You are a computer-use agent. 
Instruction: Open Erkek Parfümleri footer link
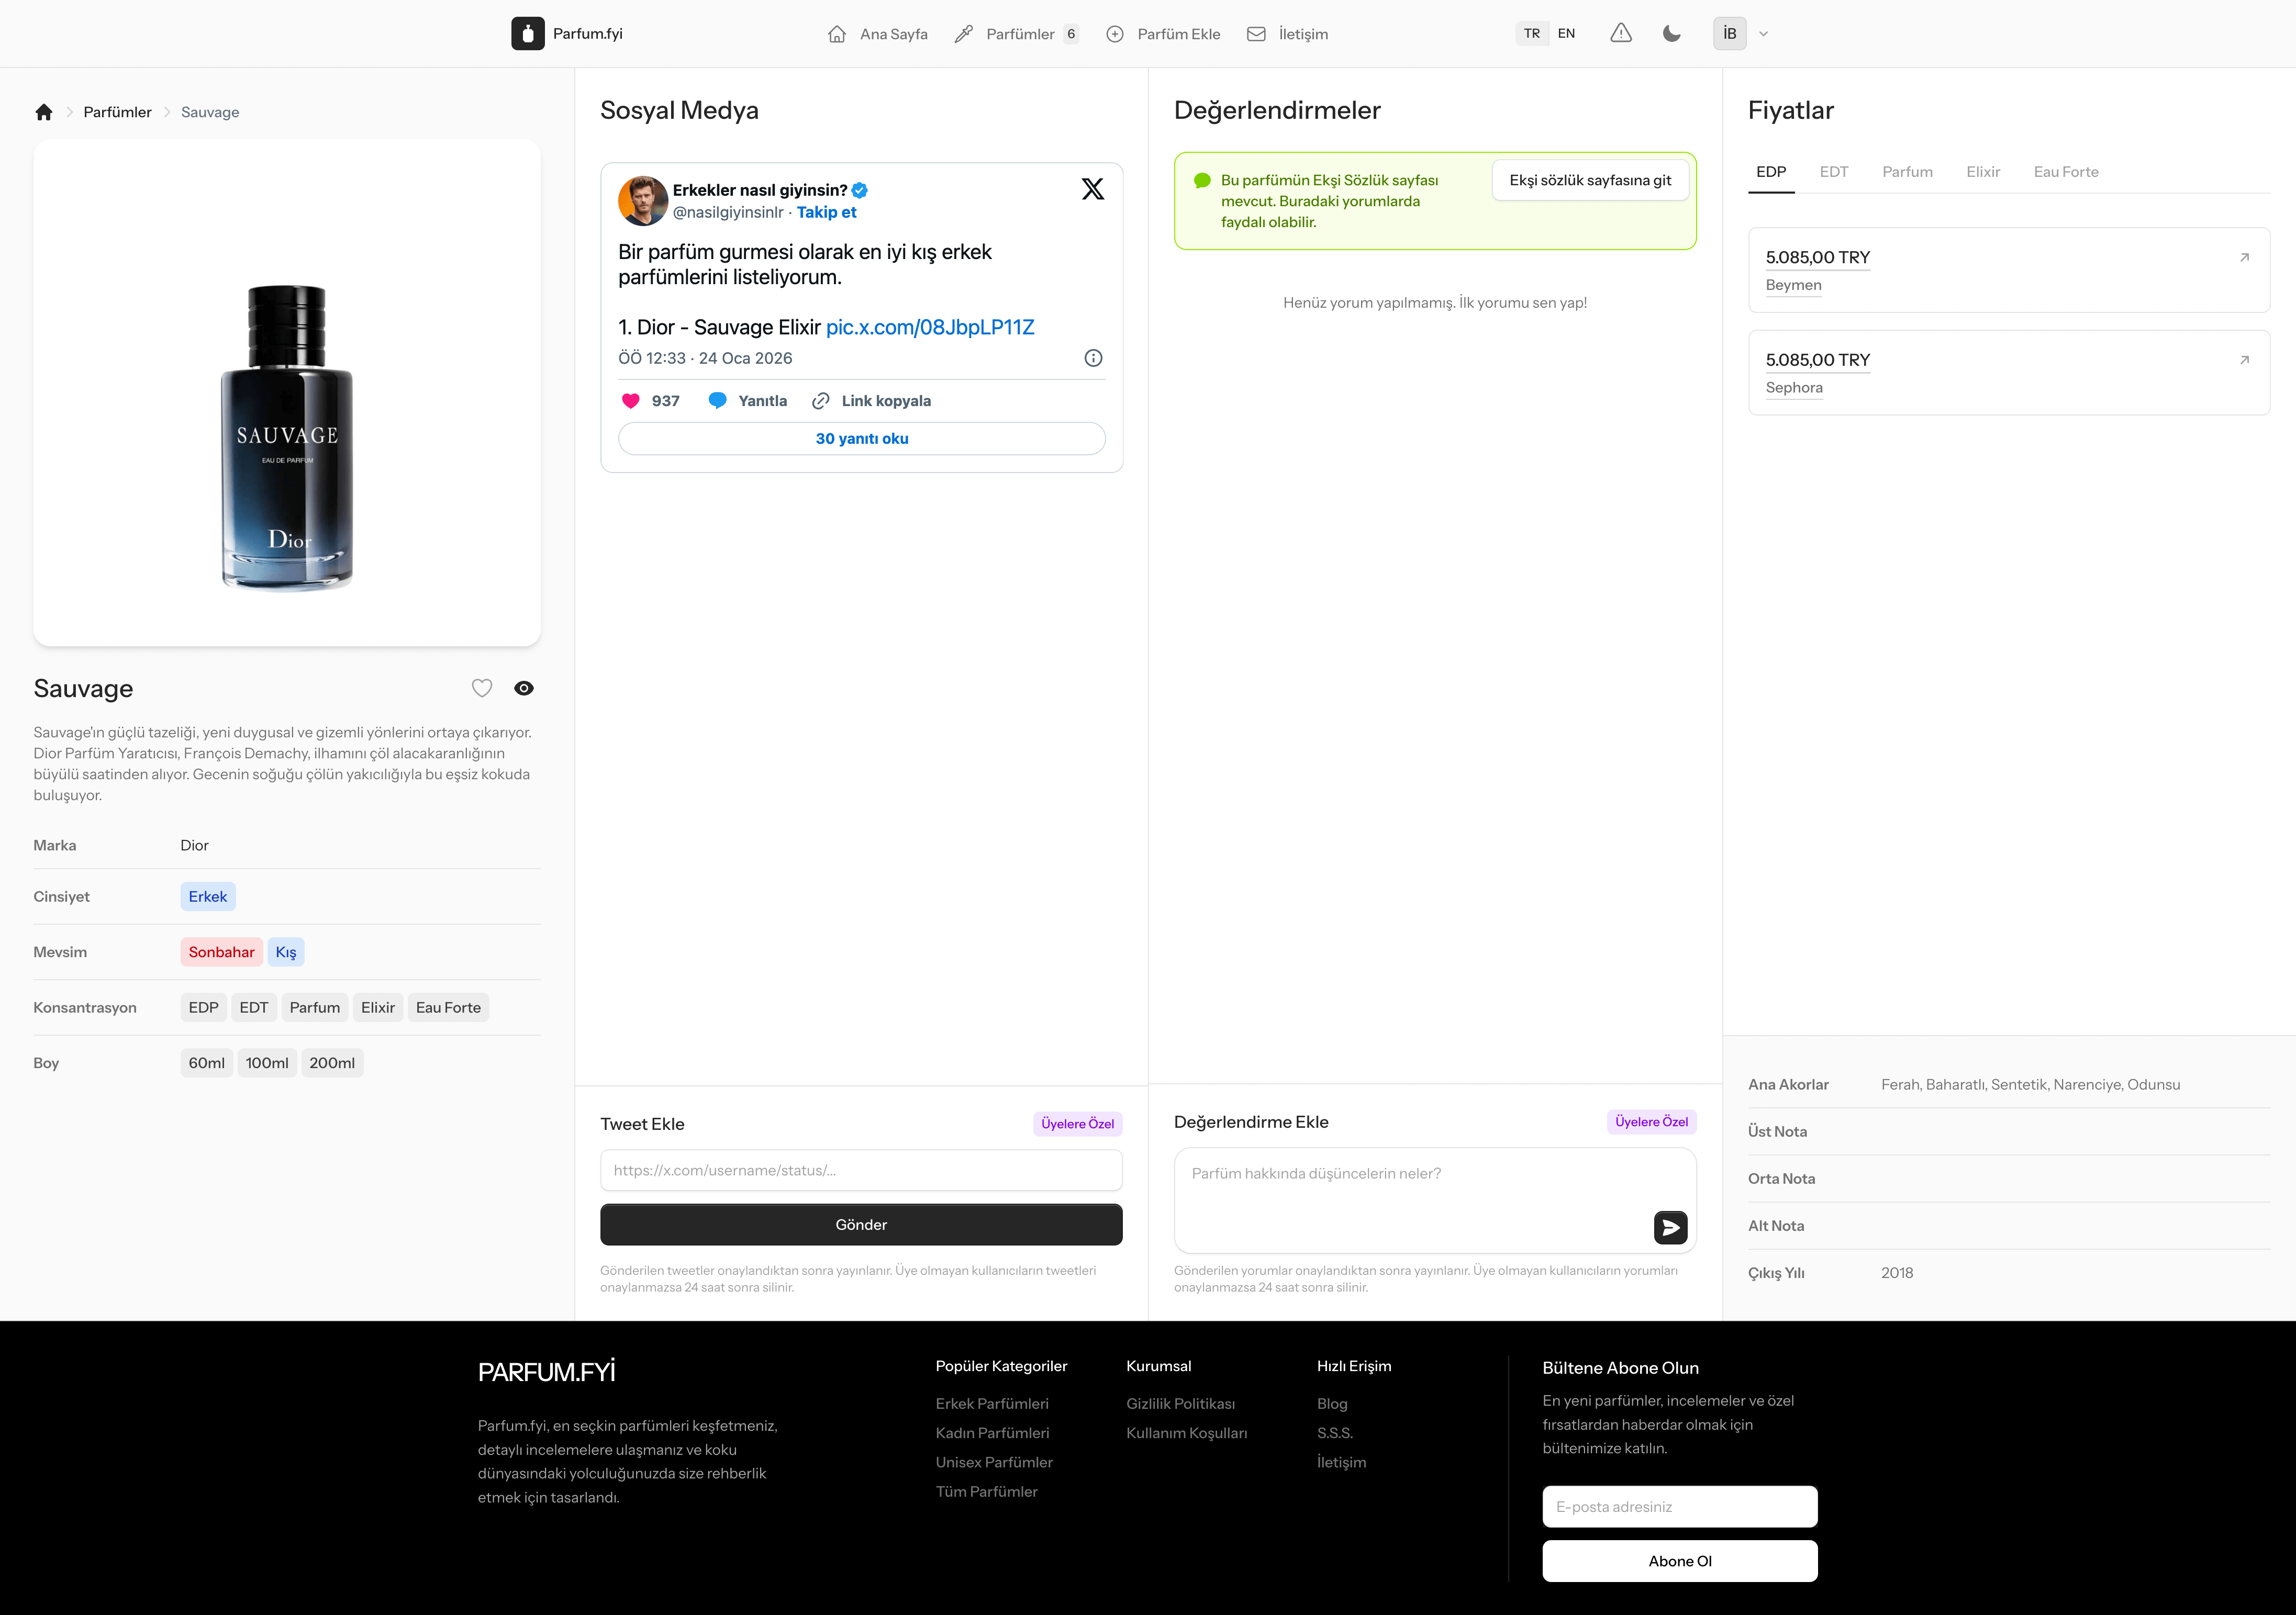(992, 1404)
